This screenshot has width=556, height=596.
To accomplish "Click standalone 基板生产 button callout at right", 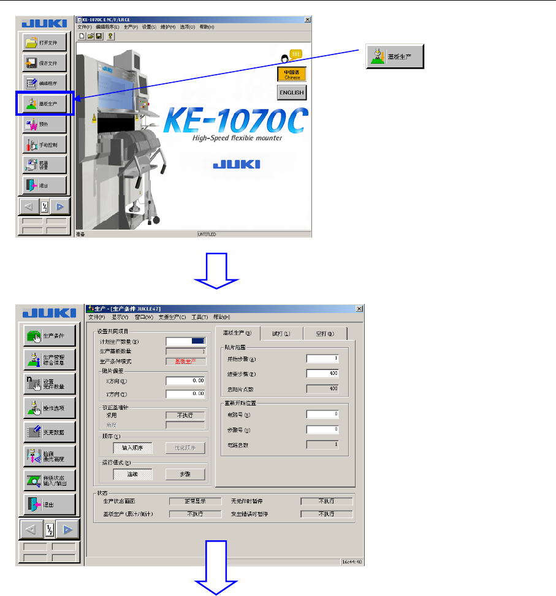I will coord(395,56).
